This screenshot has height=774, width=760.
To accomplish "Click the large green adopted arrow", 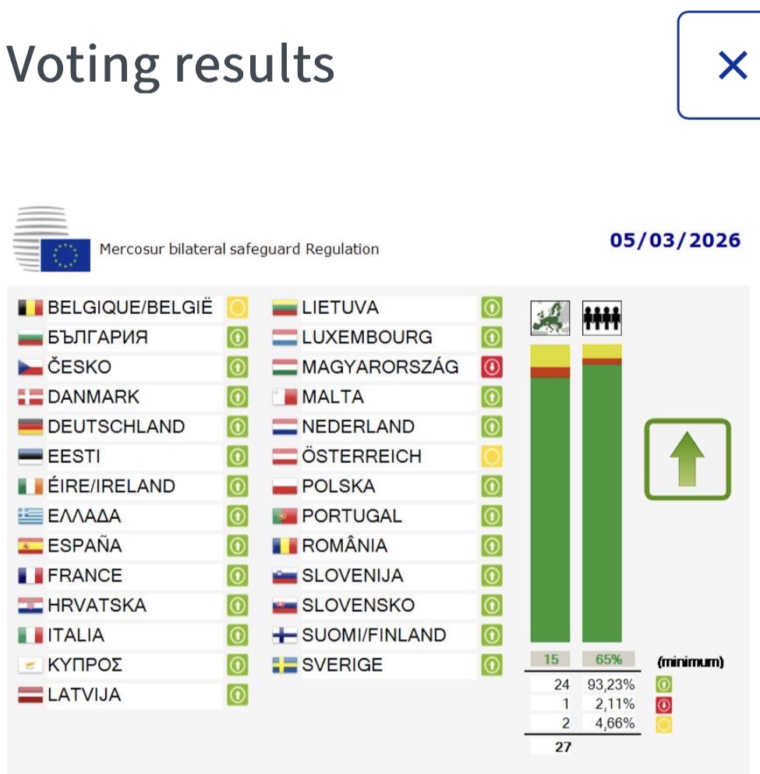I will (687, 459).
